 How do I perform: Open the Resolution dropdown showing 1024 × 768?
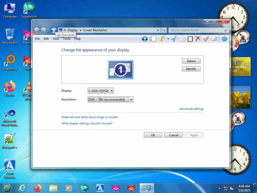(110, 100)
